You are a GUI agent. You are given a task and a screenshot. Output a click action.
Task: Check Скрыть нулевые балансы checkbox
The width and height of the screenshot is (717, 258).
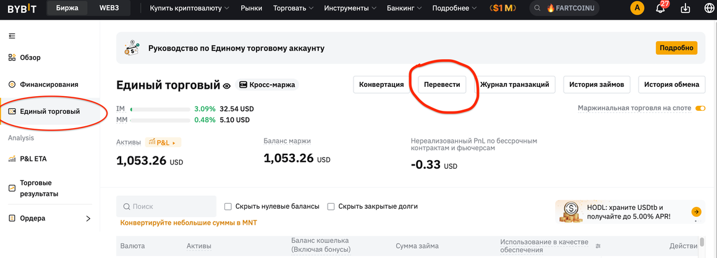click(227, 206)
